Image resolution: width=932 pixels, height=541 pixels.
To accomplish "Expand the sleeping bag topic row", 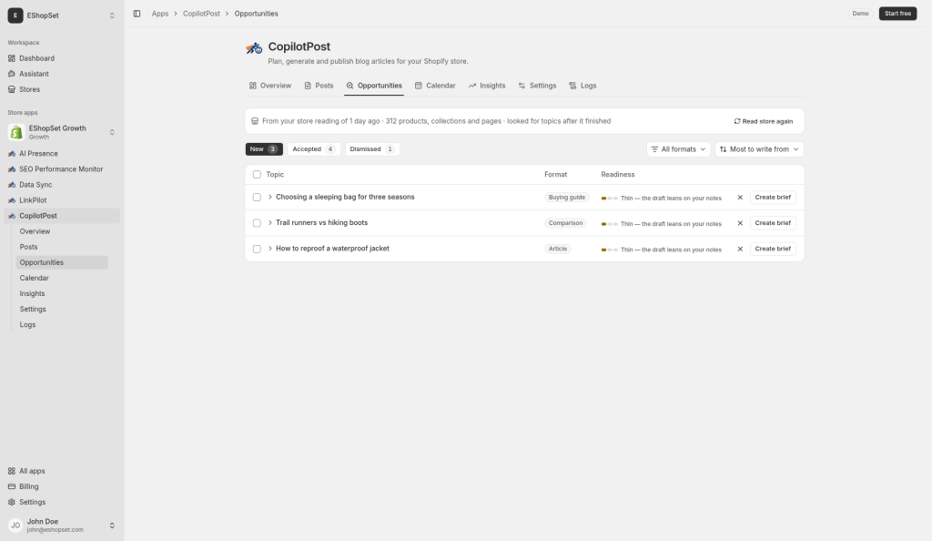I will (269, 197).
